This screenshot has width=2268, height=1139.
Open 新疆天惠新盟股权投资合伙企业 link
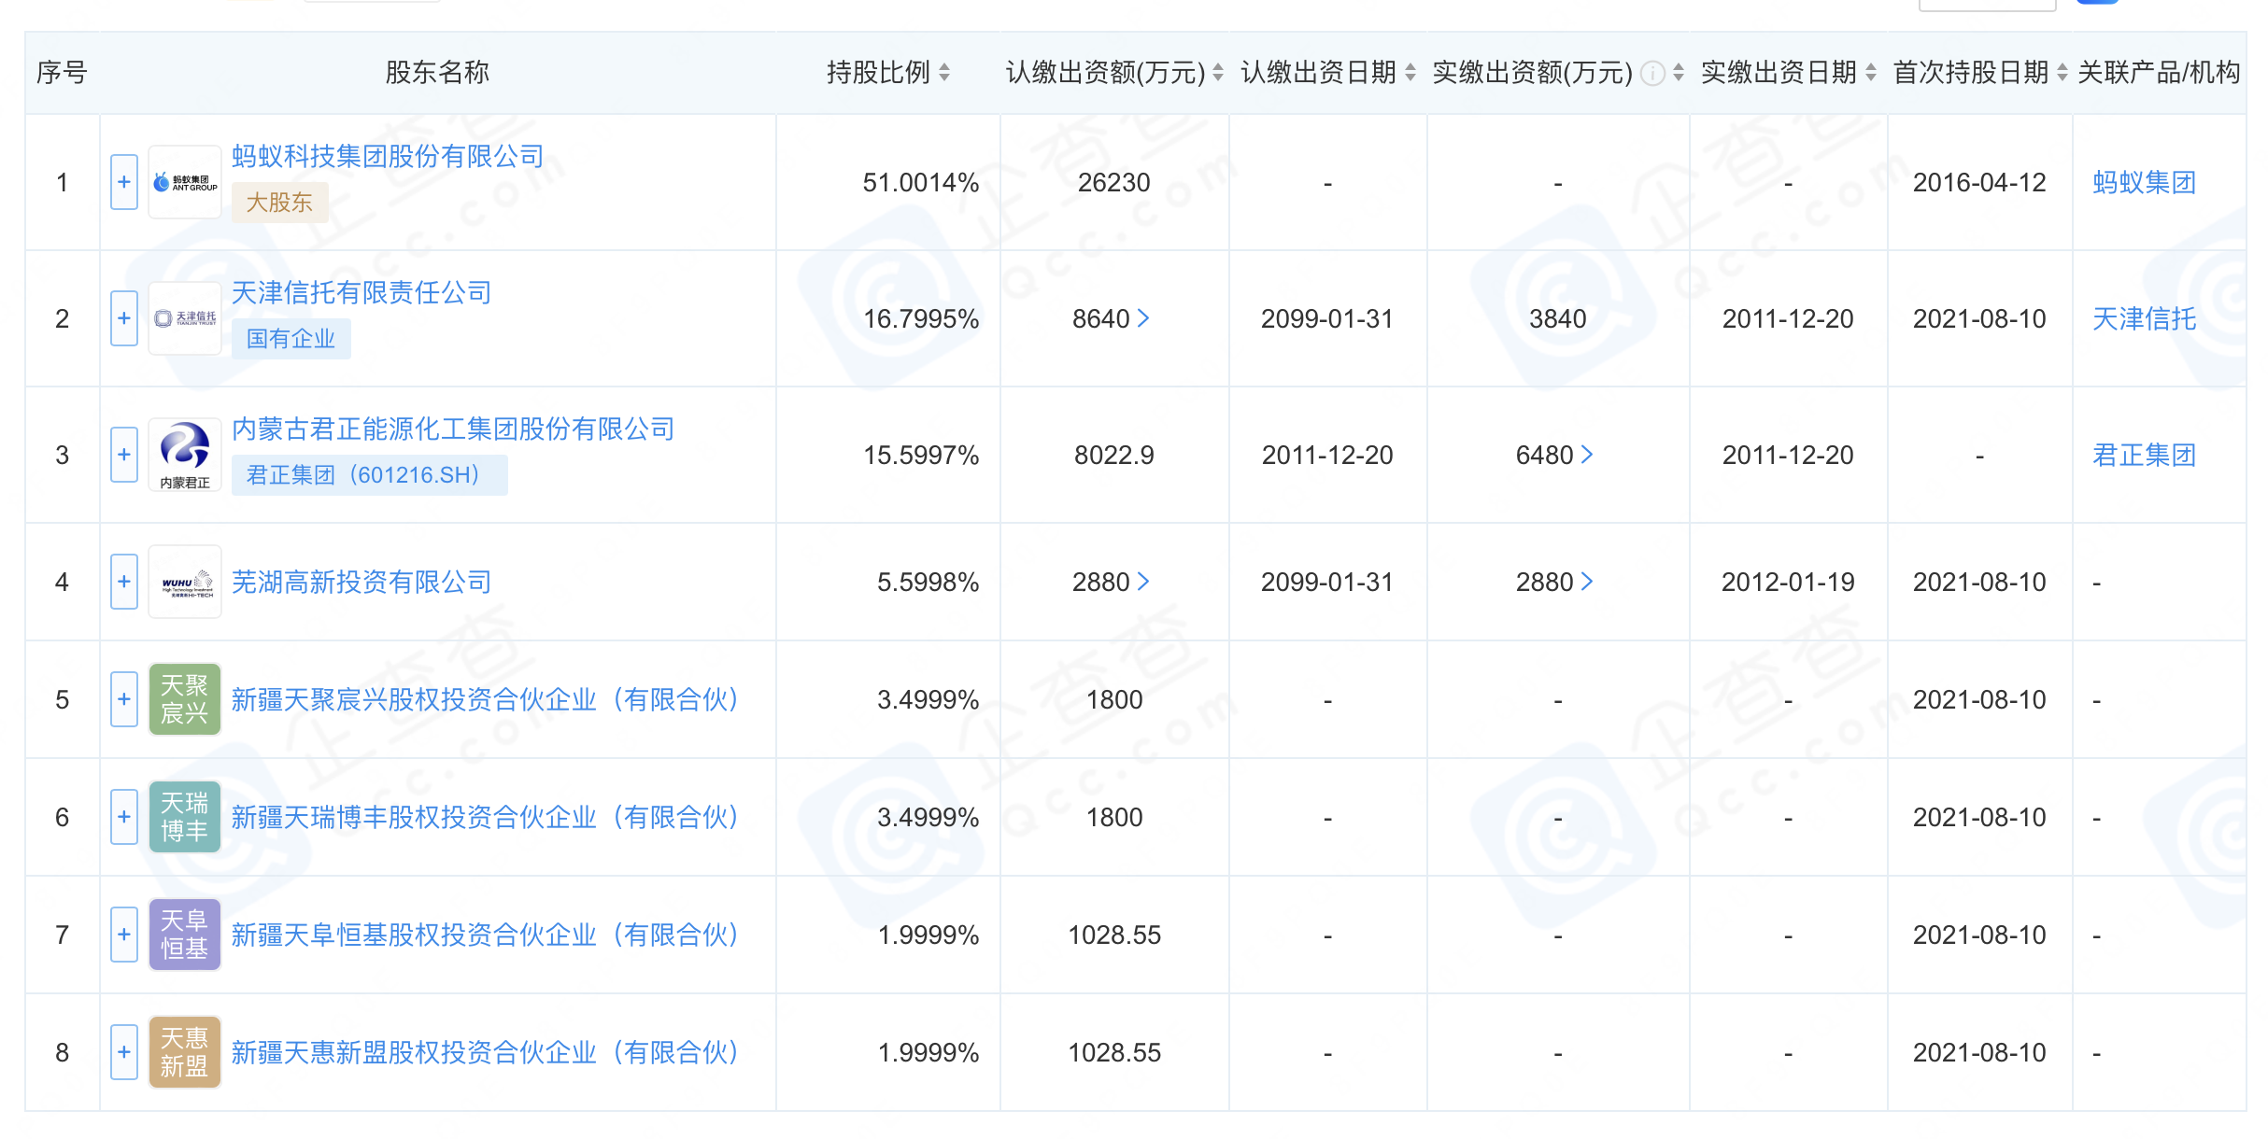point(486,1052)
